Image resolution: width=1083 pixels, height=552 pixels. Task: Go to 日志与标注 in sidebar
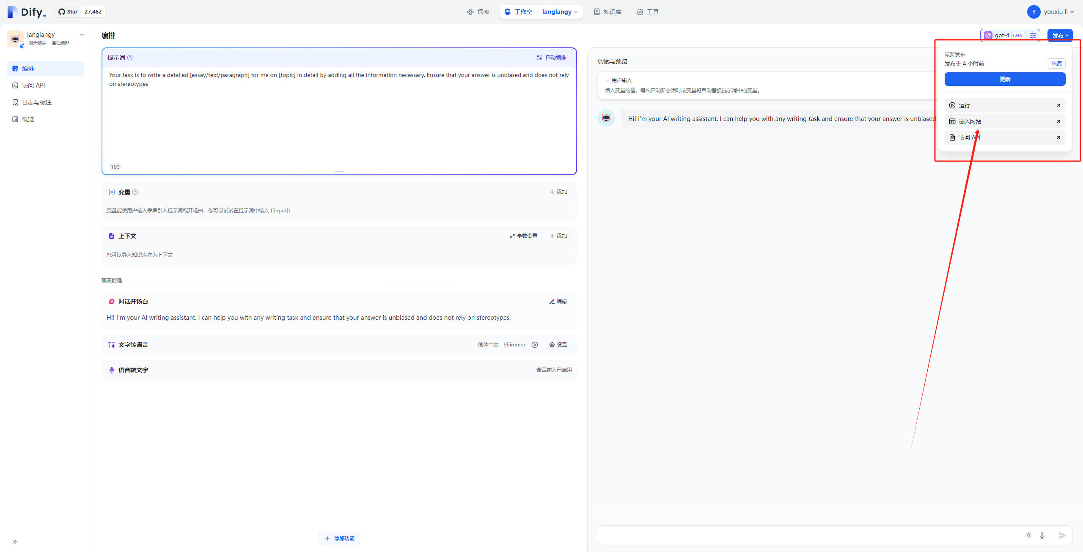point(37,102)
